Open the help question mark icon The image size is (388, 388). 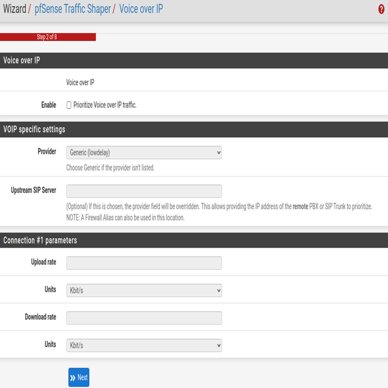381,9
